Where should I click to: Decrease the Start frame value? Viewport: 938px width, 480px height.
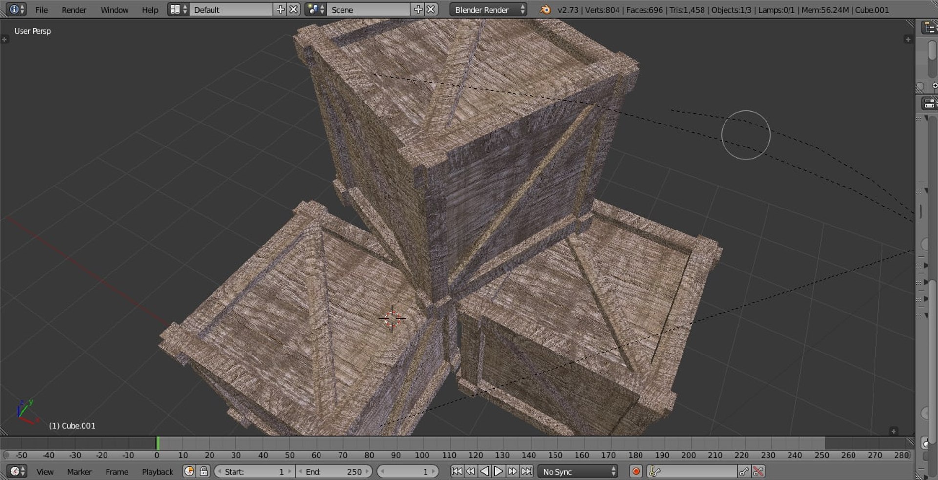pos(219,471)
